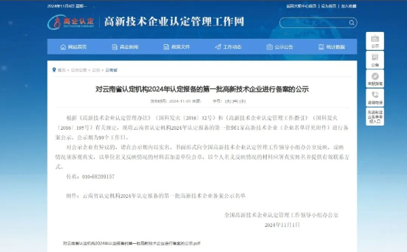
Task: Click the location pin icon in the breadcrumb
Action: click(54, 70)
